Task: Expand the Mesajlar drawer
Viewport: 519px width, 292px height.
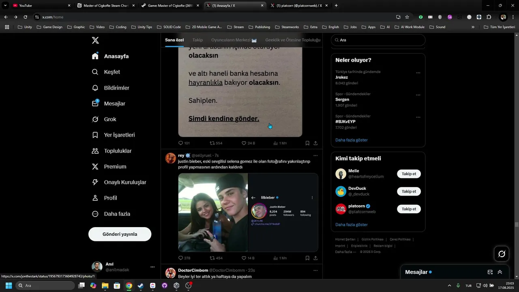Action: click(500, 272)
